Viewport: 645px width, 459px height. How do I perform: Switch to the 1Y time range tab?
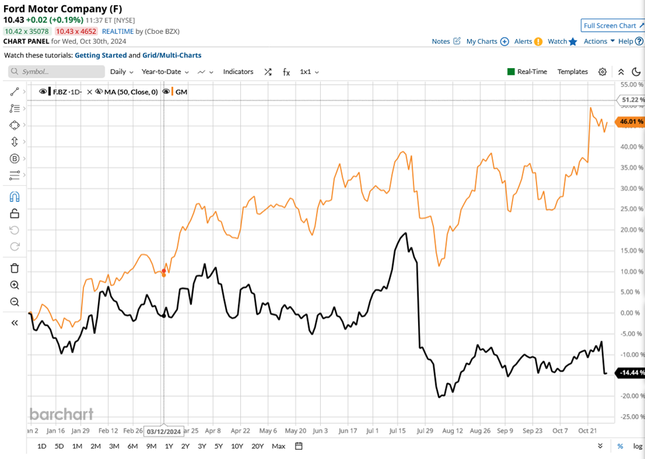pos(169,446)
